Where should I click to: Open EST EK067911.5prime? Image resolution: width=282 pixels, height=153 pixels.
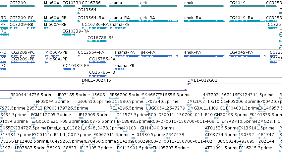[x=111, y=135]
